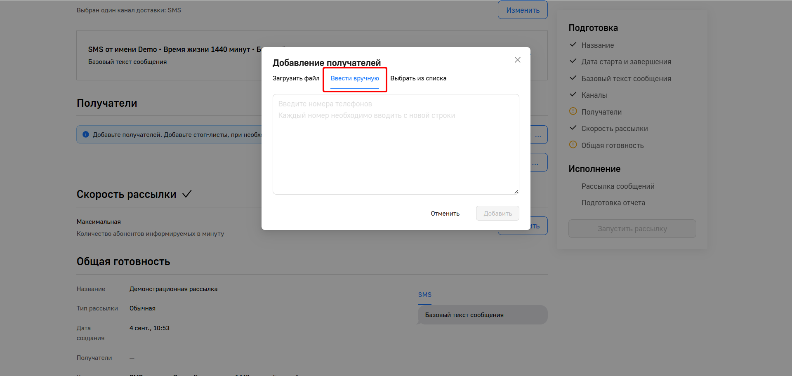Click the textarea resize handle in corner
The width and height of the screenshot is (792, 376).
pos(516,192)
